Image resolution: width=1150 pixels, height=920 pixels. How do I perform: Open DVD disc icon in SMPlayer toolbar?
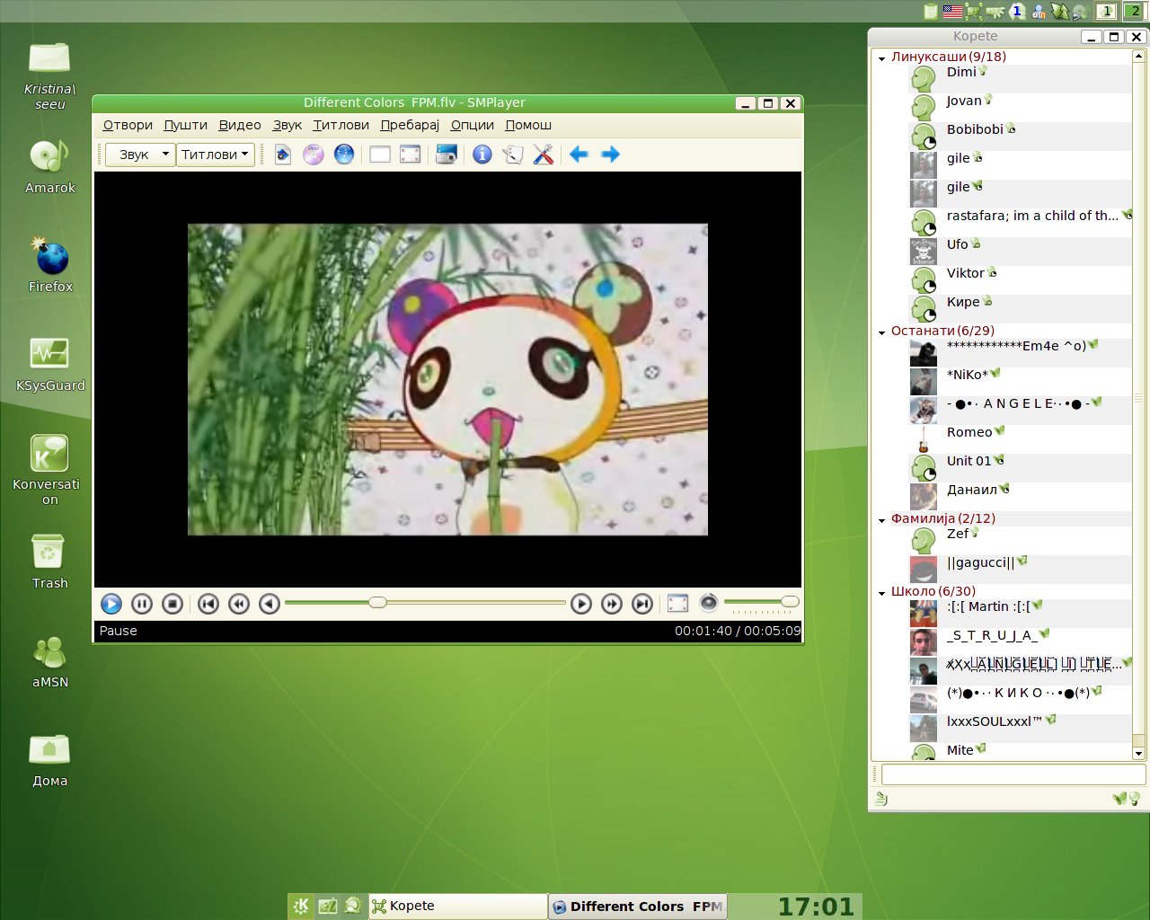coord(314,155)
